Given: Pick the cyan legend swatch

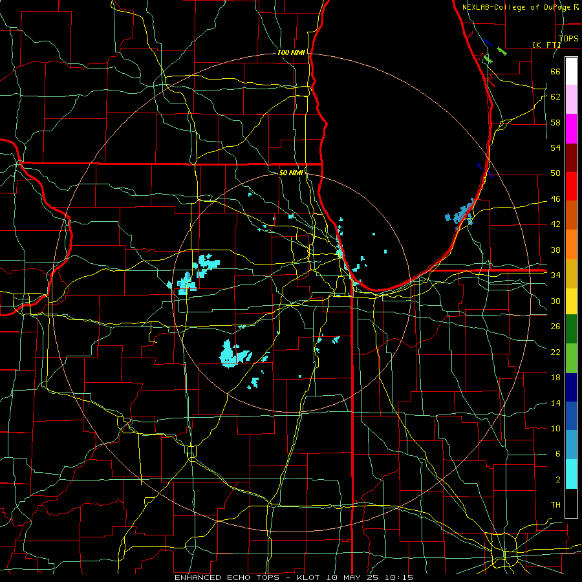Looking at the screenshot, I should pyautogui.click(x=571, y=474).
